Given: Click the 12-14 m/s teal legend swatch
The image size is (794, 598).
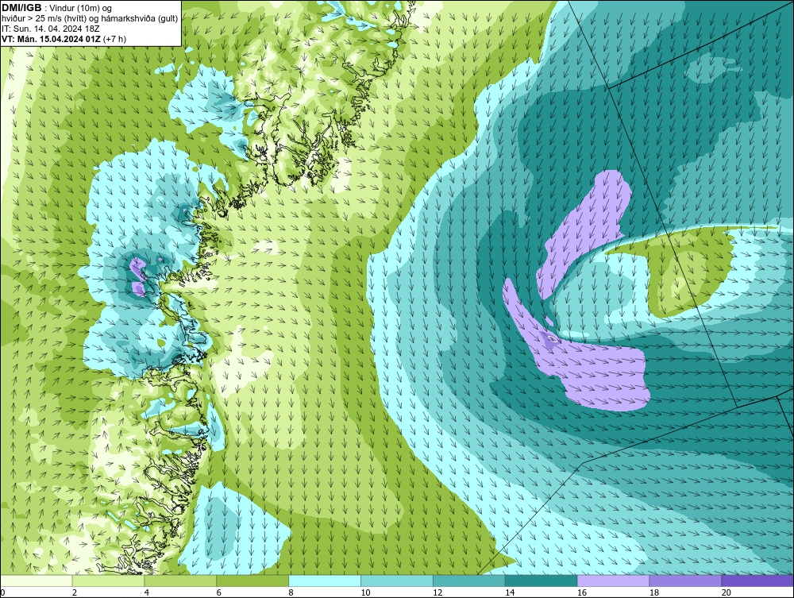Looking at the screenshot, I should click(469, 581).
